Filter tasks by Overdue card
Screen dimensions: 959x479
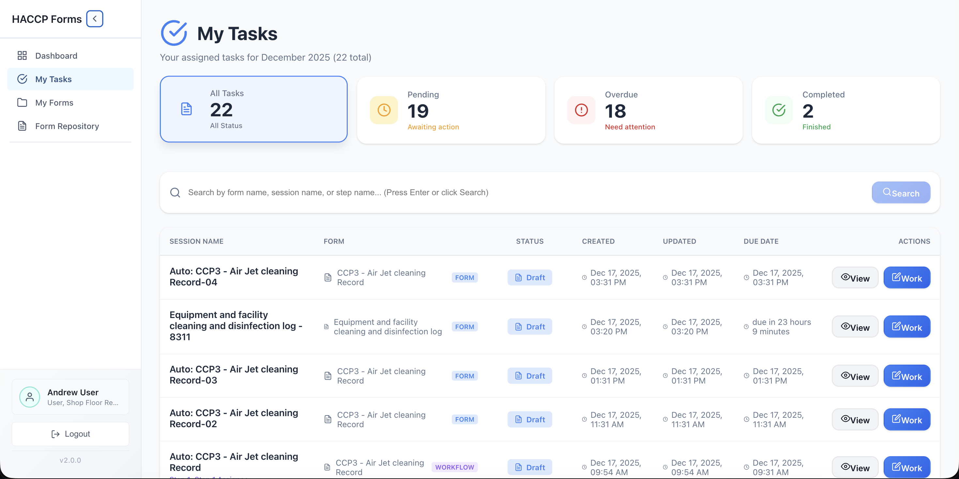point(648,110)
